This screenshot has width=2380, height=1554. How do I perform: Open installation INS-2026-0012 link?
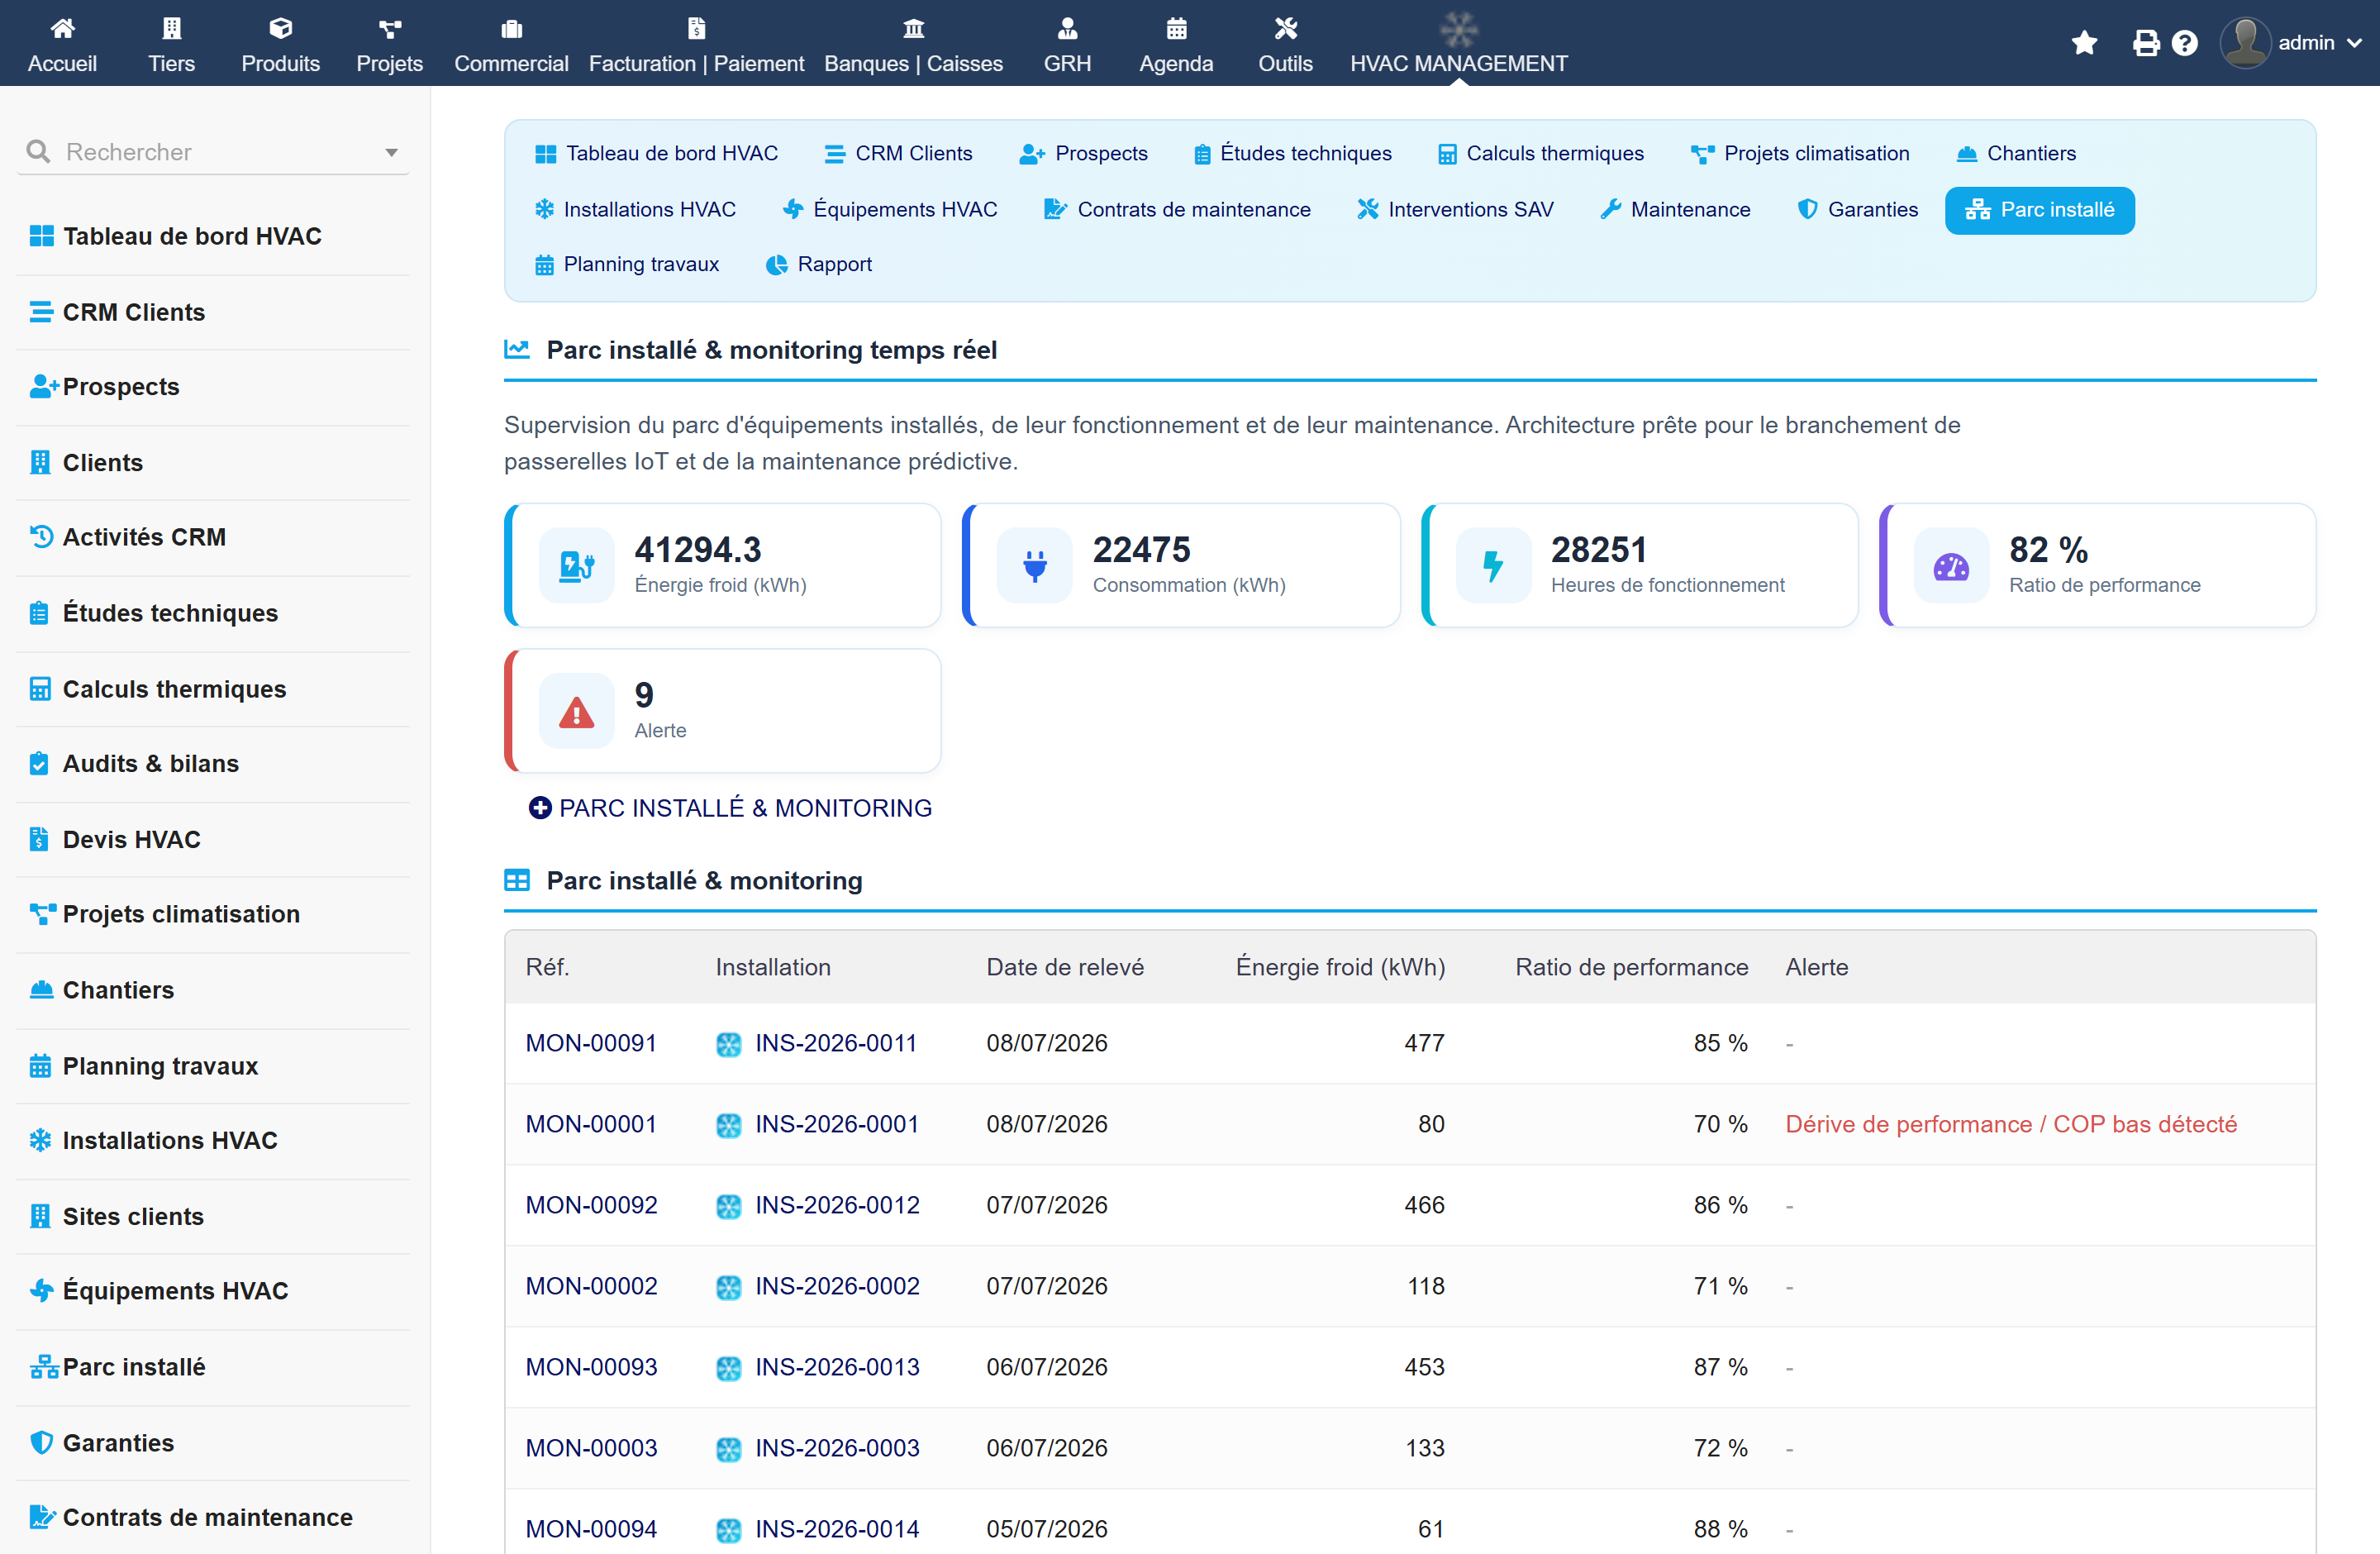tap(837, 1205)
